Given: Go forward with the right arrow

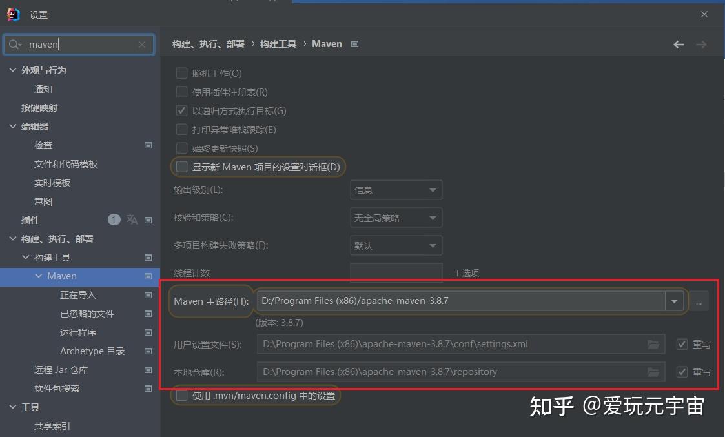Looking at the screenshot, I should tap(701, 45).
